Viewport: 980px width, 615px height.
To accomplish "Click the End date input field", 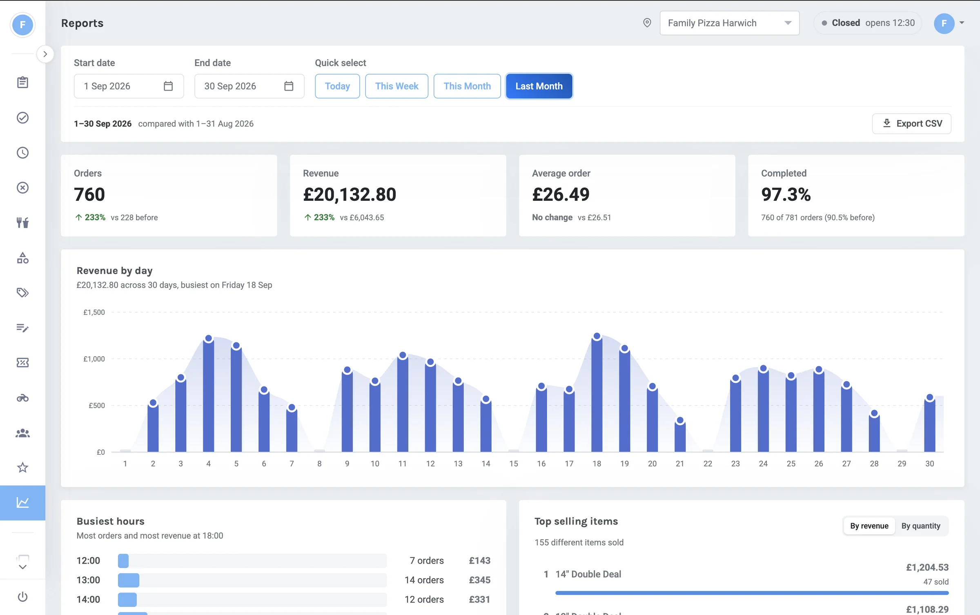I will coord(249,86).
